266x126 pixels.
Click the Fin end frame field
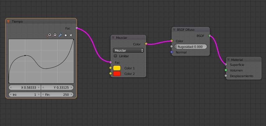point(57,95)
